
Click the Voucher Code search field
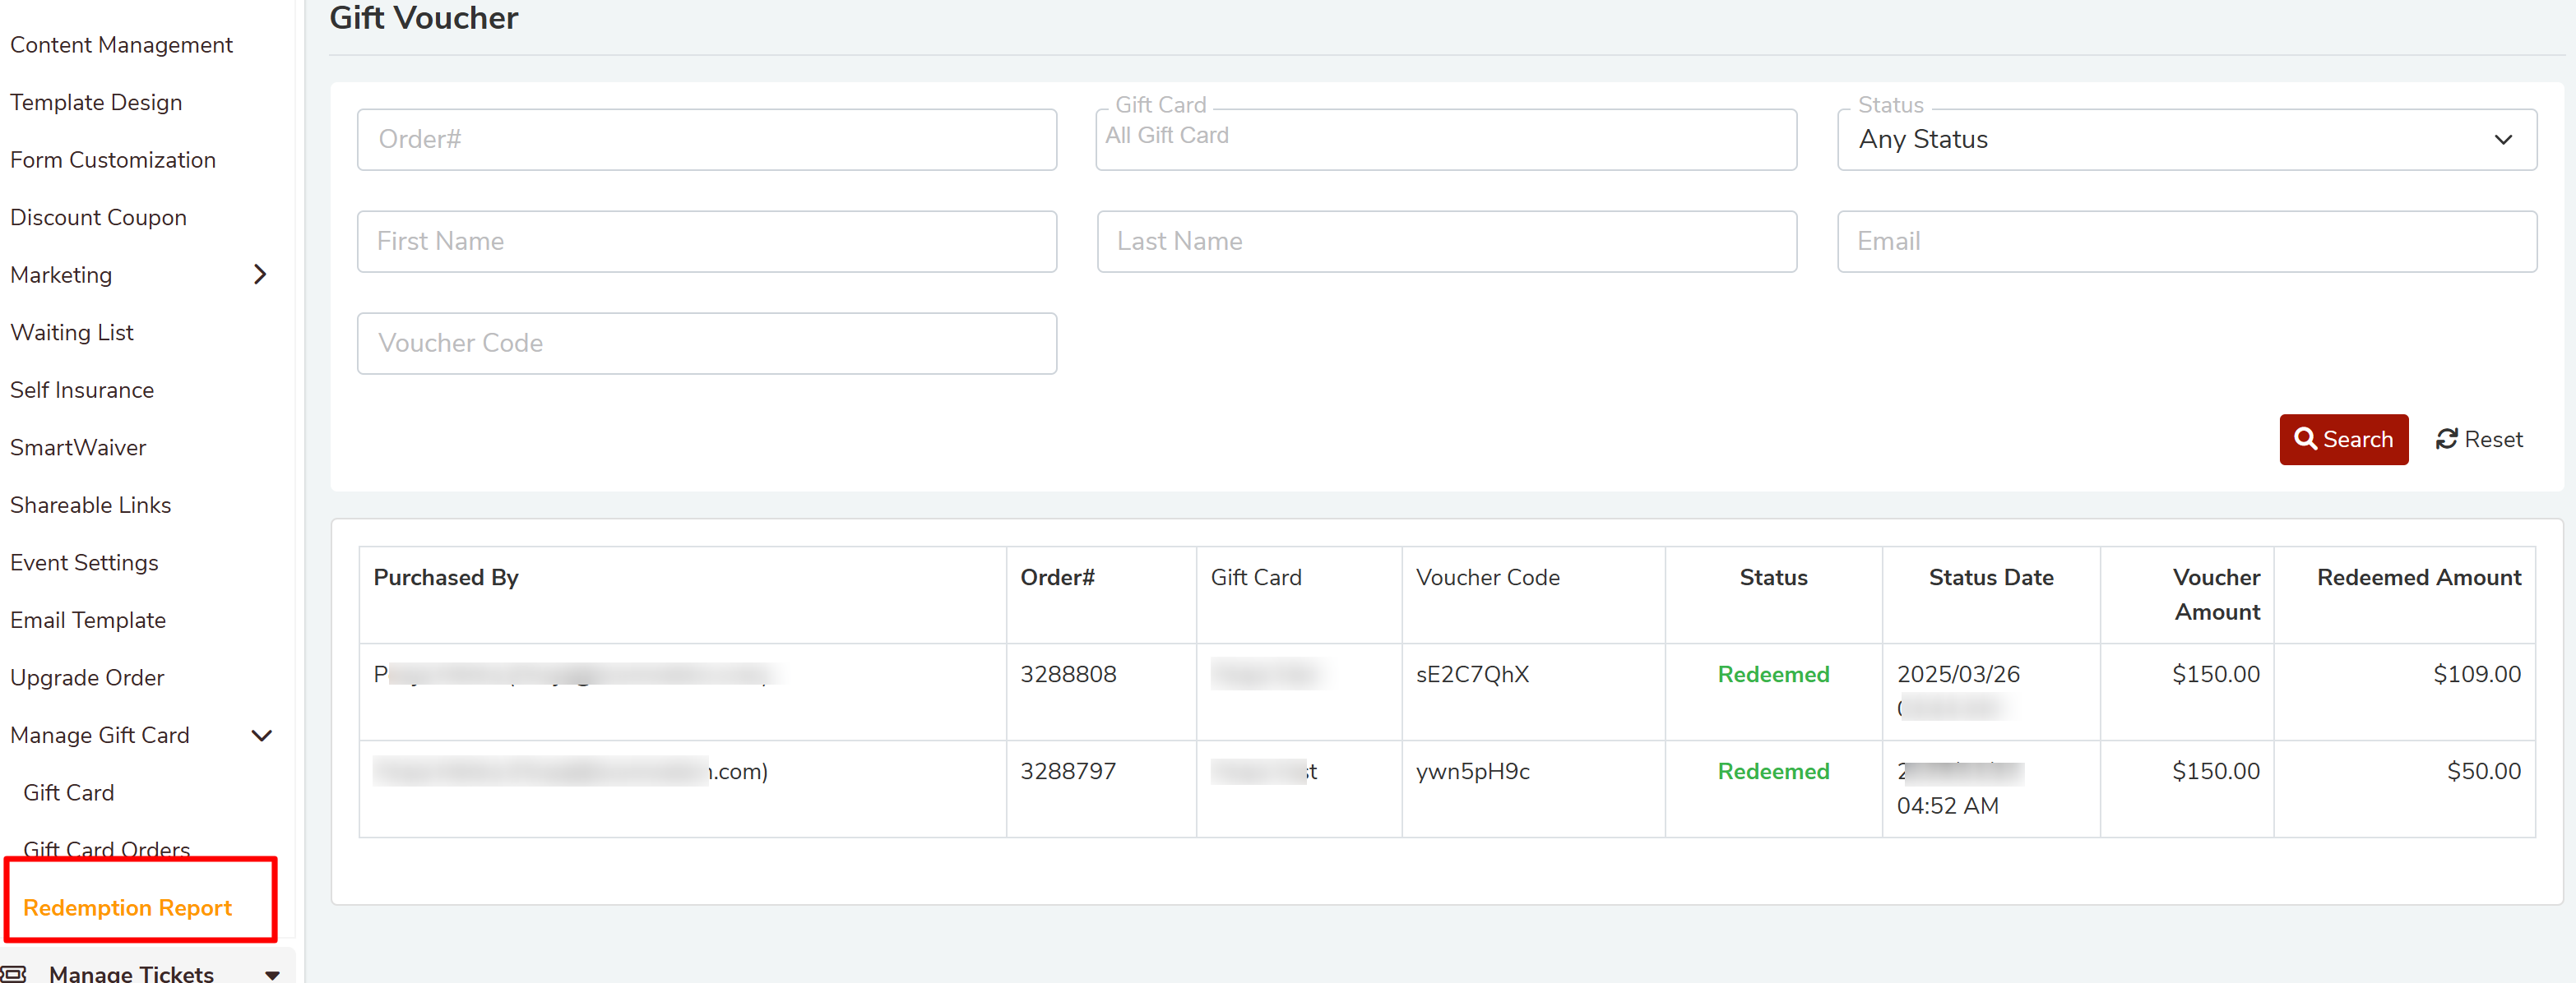click(x=706, y=344)
